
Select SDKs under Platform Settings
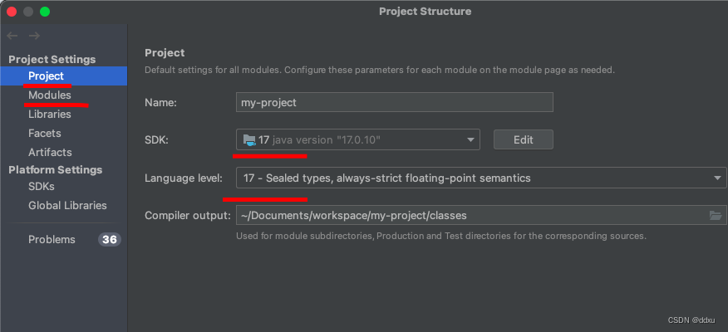click(42, 187)
